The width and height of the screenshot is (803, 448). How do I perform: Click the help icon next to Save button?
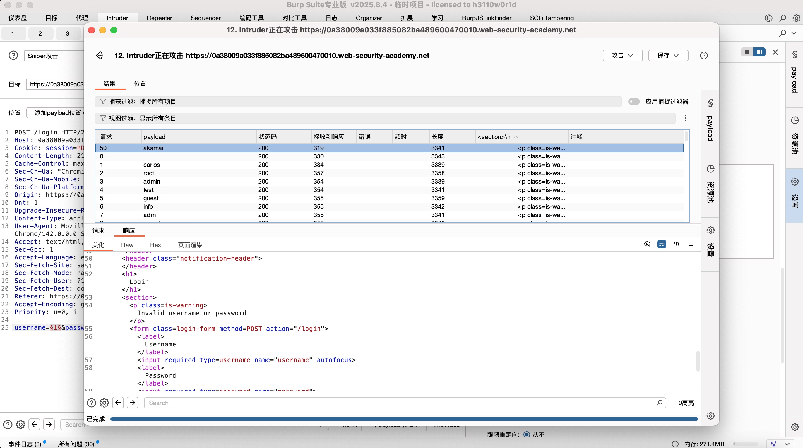(x=704, y=56)
